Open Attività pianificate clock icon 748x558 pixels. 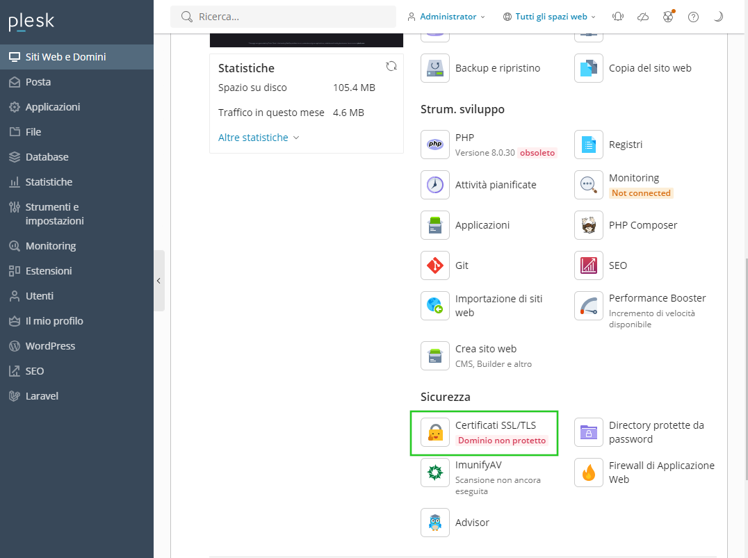tap(435, 185)
